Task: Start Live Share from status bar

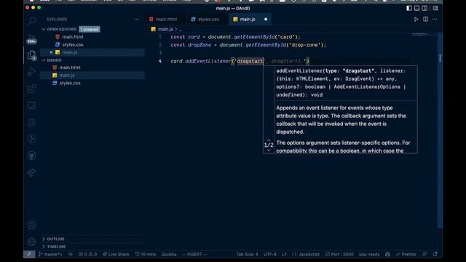Action: point(116,254)
